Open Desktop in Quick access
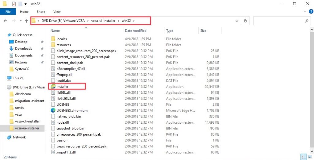 21,42
